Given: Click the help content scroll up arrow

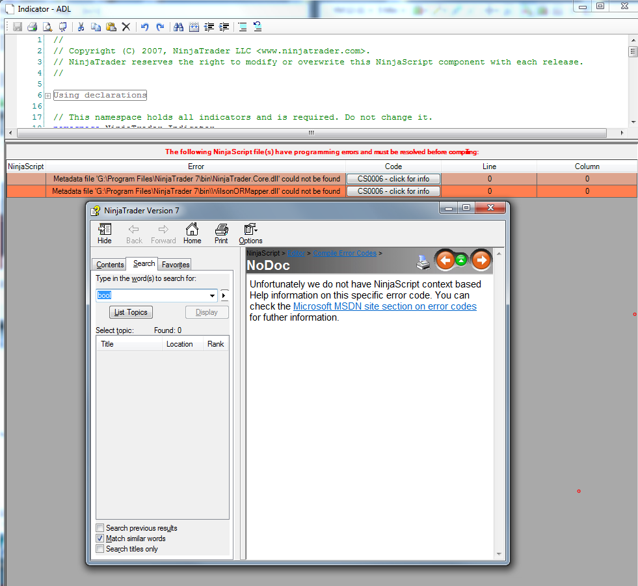Looking at the screenshot, I should 499,254.
